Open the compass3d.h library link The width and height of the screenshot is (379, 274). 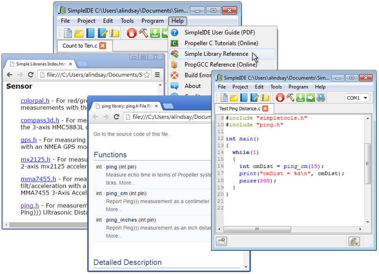pos(40,120)
